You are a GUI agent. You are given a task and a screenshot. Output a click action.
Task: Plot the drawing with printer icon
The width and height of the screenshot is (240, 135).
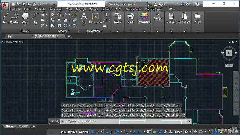coord(34,4)
